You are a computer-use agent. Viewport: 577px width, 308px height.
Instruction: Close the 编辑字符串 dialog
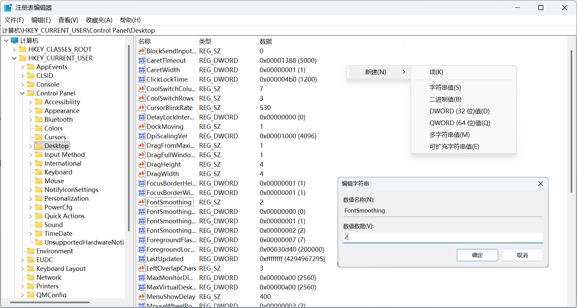[x=540, y=184]
